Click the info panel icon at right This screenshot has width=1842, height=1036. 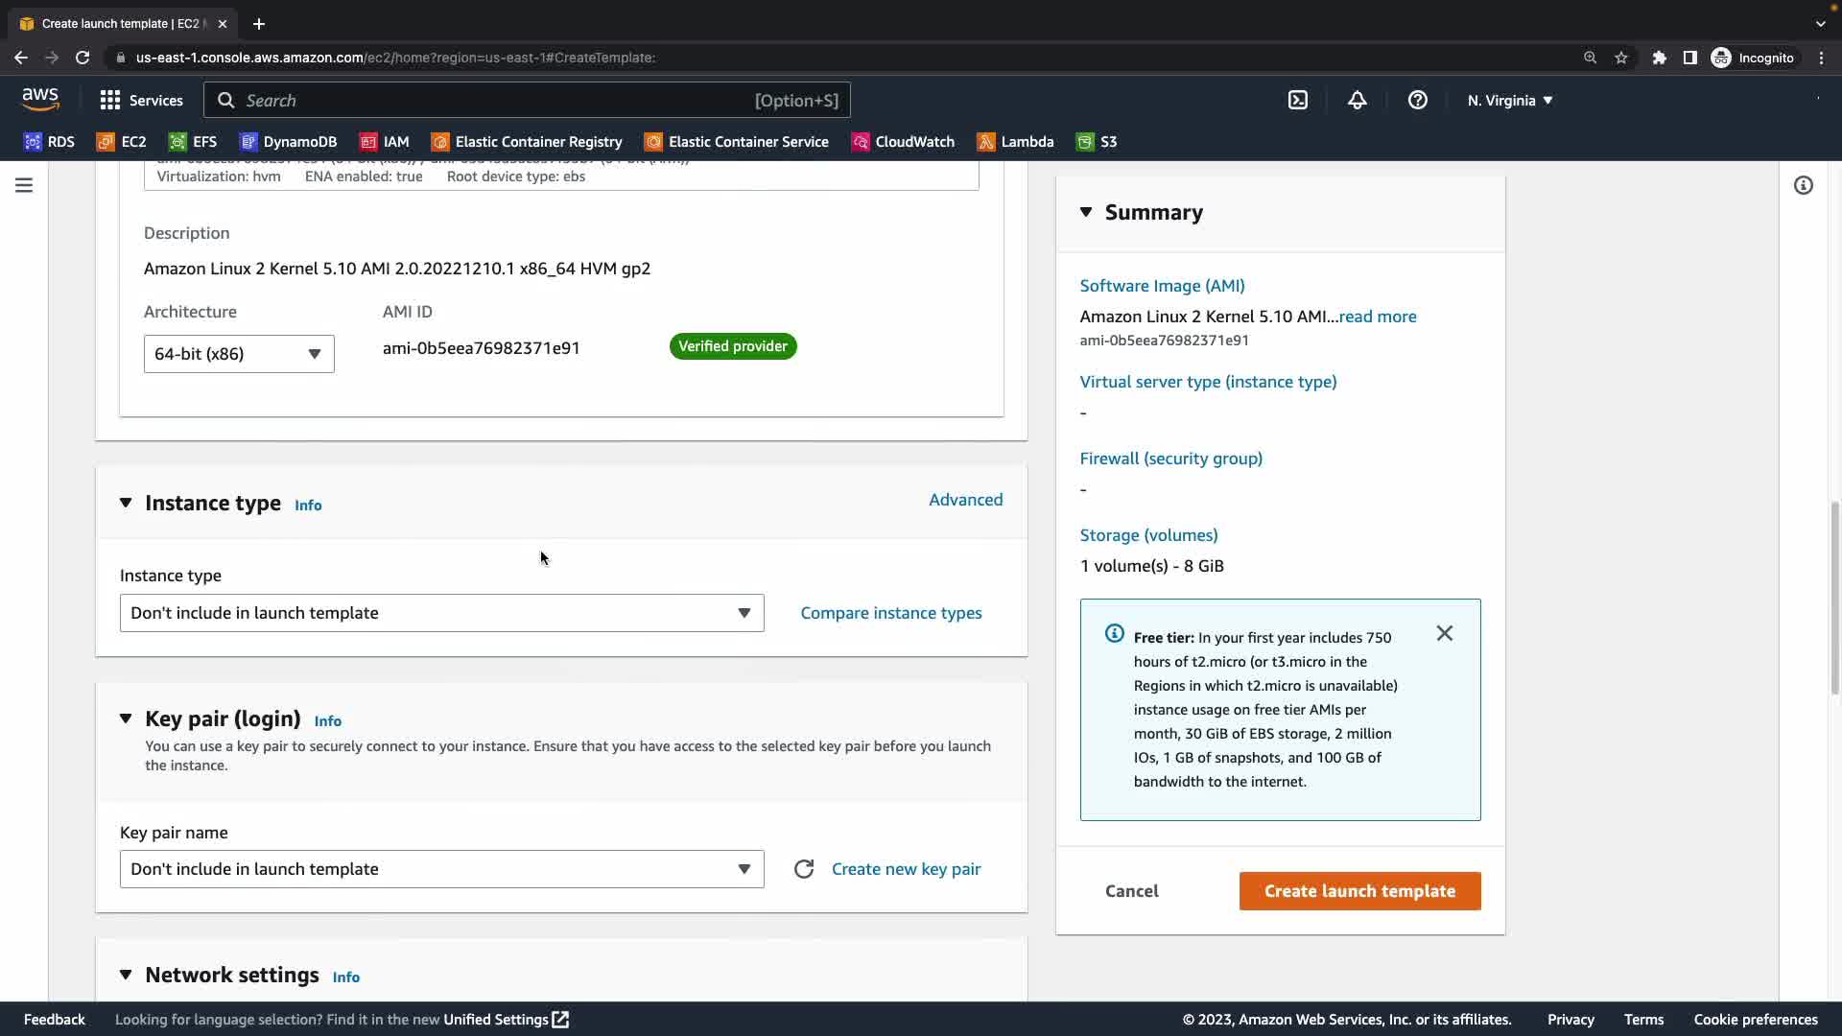1803,185
